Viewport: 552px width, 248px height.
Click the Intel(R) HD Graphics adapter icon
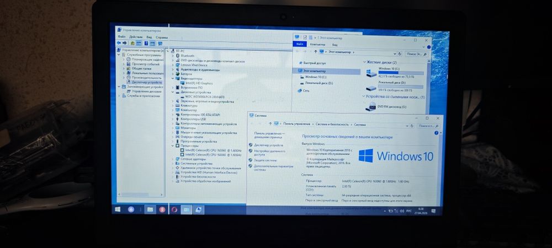point(182,83)
